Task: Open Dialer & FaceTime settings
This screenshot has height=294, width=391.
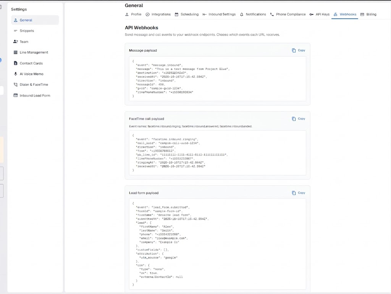Action: click(35, 84)
